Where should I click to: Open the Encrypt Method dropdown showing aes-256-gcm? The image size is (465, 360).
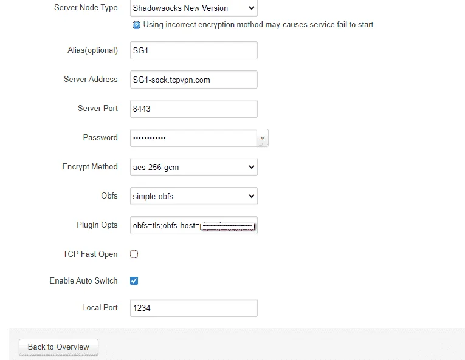click(x=194, y=167)
